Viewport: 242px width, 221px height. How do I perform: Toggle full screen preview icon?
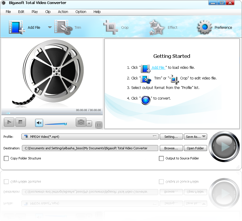(99, 125)
